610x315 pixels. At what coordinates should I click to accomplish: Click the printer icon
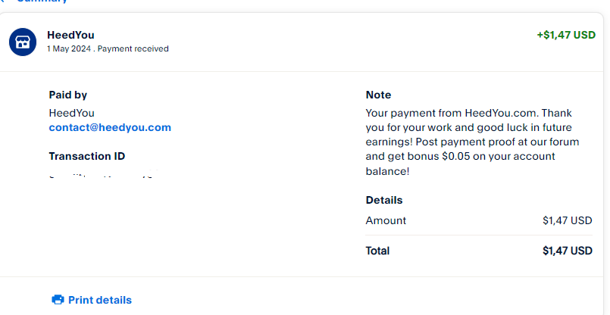tap(58, 300)
